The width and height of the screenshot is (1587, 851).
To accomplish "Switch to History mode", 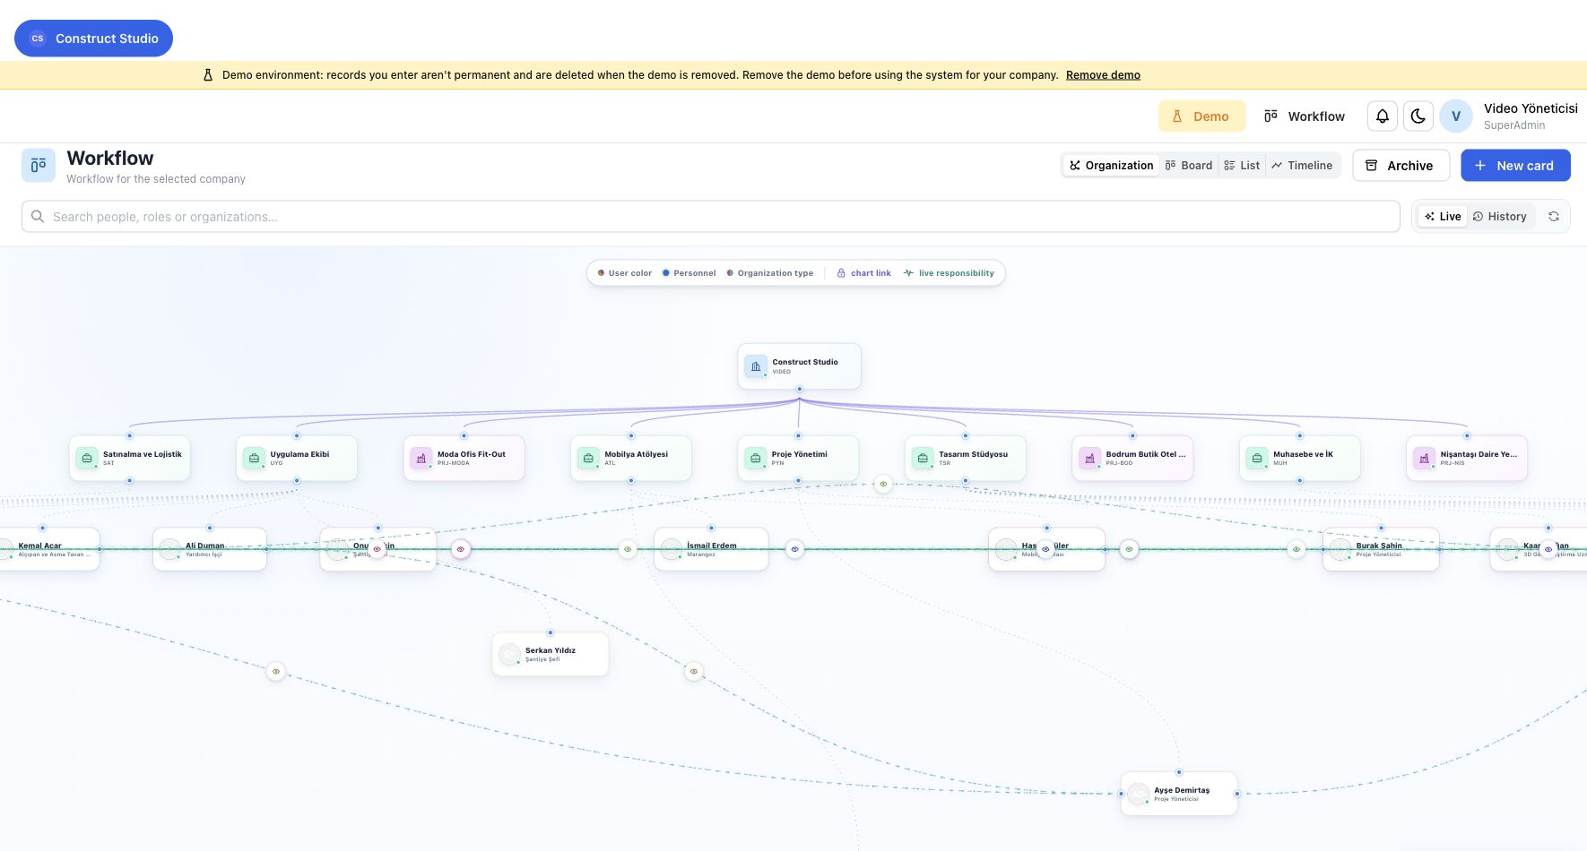I will pyautogui.click(x=1500, y=217).
